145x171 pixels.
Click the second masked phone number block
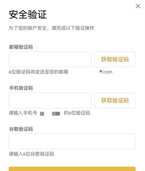[x=56, y=114]
